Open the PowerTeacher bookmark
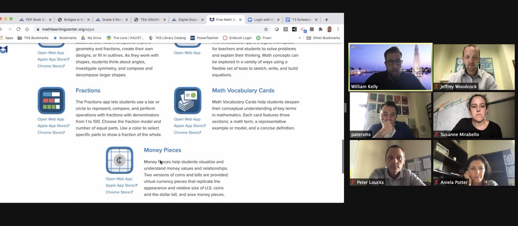Screen dimensions: 518x226 tap(205, 38)
